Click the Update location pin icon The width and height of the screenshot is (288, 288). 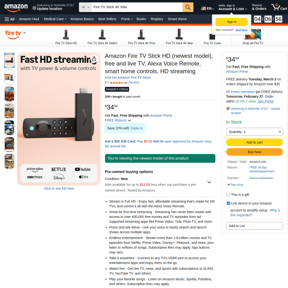coord(34,8)
